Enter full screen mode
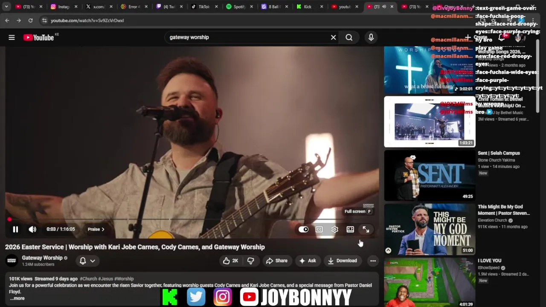This screenshot has width=546, height=307. (366, 229)
